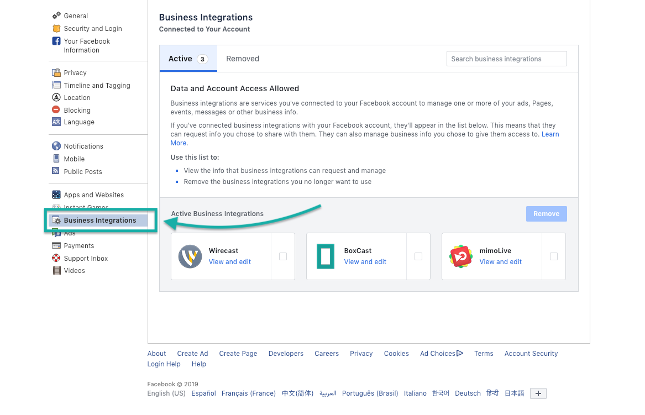This screenshot has height=415, width=645.
Task: Expand more languages with the plus button
Action: click(538, 393)
